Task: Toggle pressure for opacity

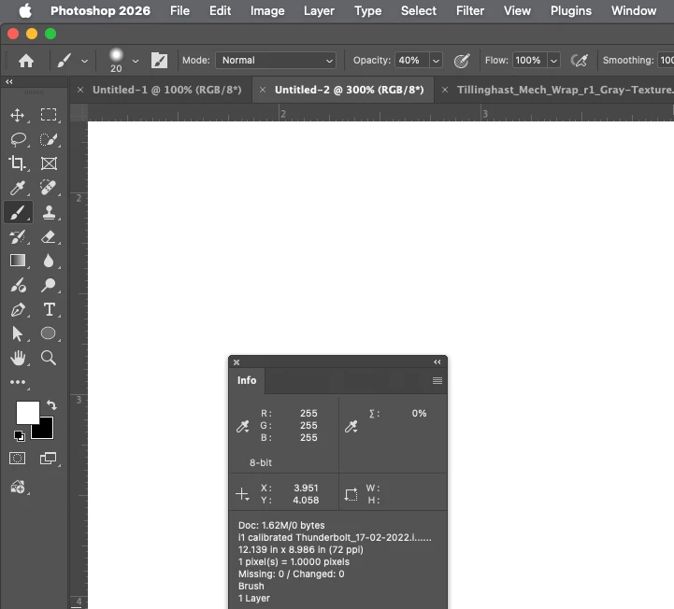Action: point(462,61)
